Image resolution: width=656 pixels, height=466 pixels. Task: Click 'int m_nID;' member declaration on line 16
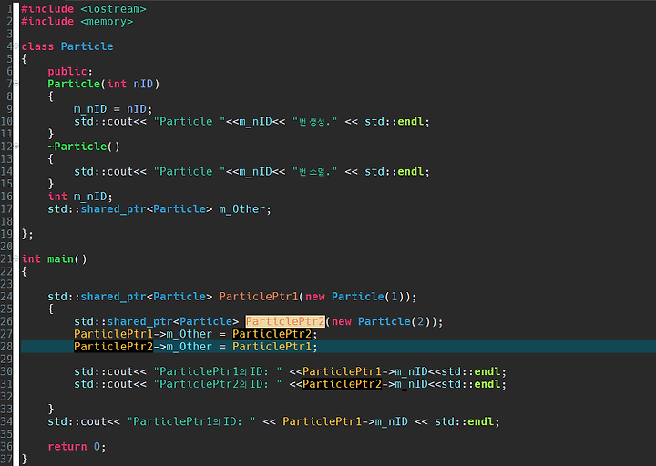point(80,197)
